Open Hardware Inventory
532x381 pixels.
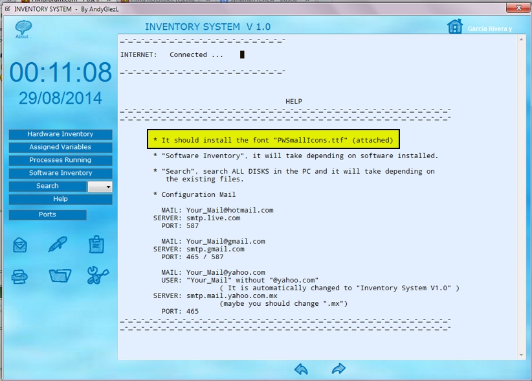[x=60, y=134]
